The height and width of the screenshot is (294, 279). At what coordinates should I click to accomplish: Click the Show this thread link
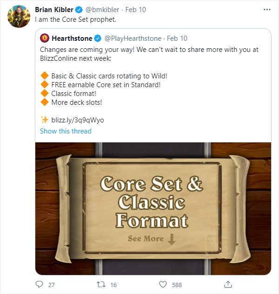[x=66, y=131]
